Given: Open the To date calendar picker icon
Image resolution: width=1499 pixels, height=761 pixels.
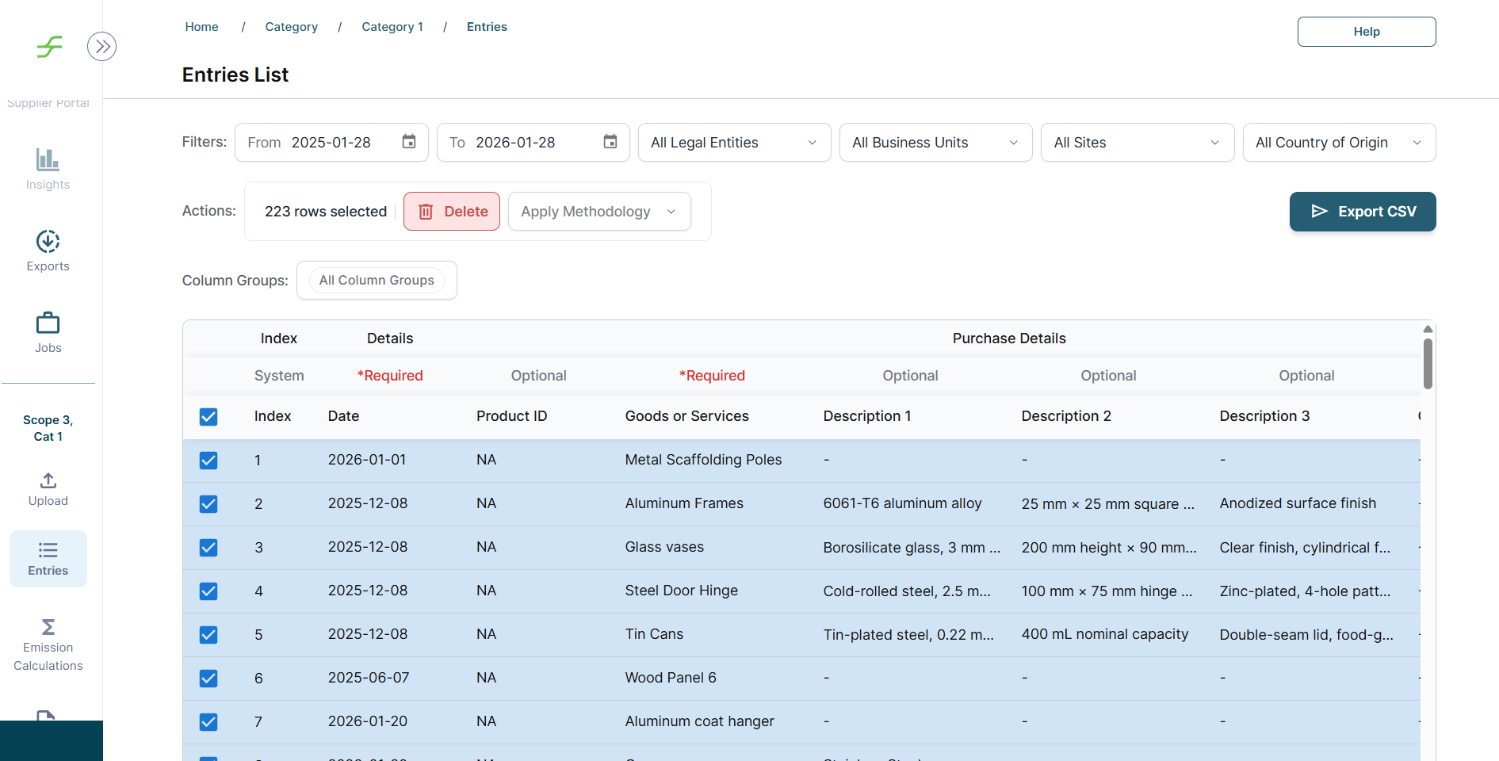Looking at the screenshot, I should pos(610,142).
